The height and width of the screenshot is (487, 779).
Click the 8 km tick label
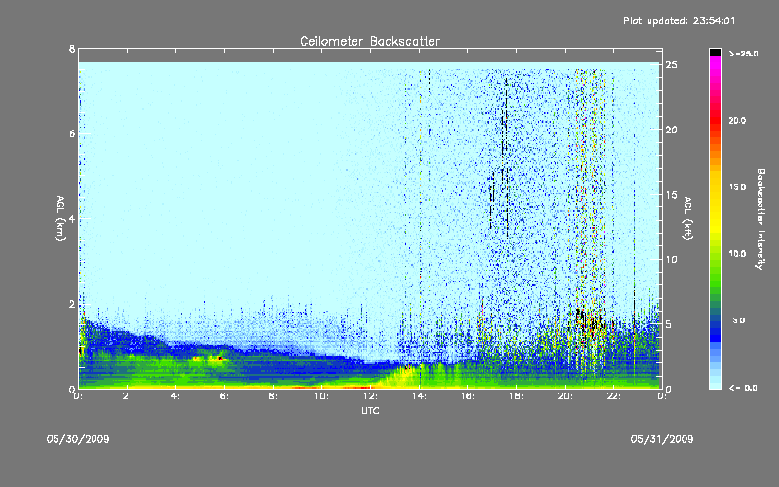72,49
